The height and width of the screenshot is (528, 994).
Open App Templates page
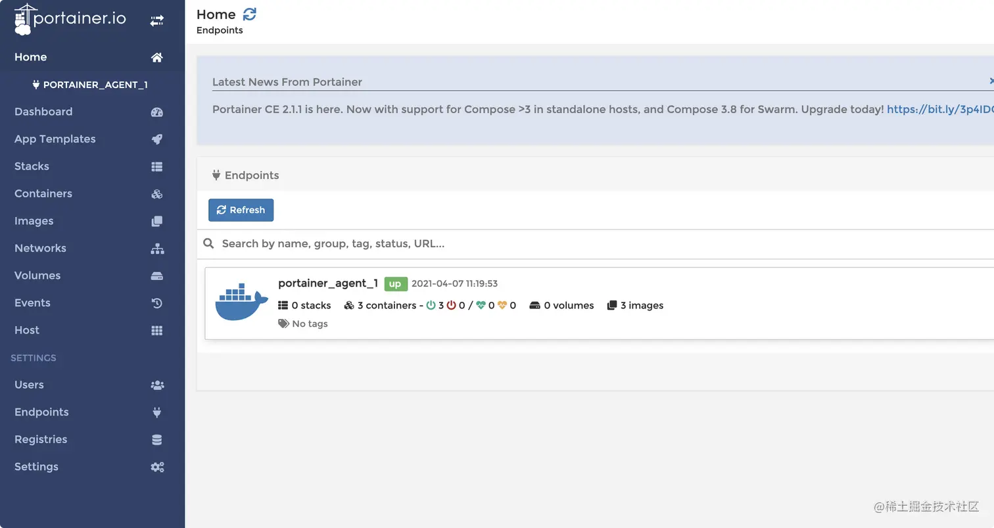point(55,139)
